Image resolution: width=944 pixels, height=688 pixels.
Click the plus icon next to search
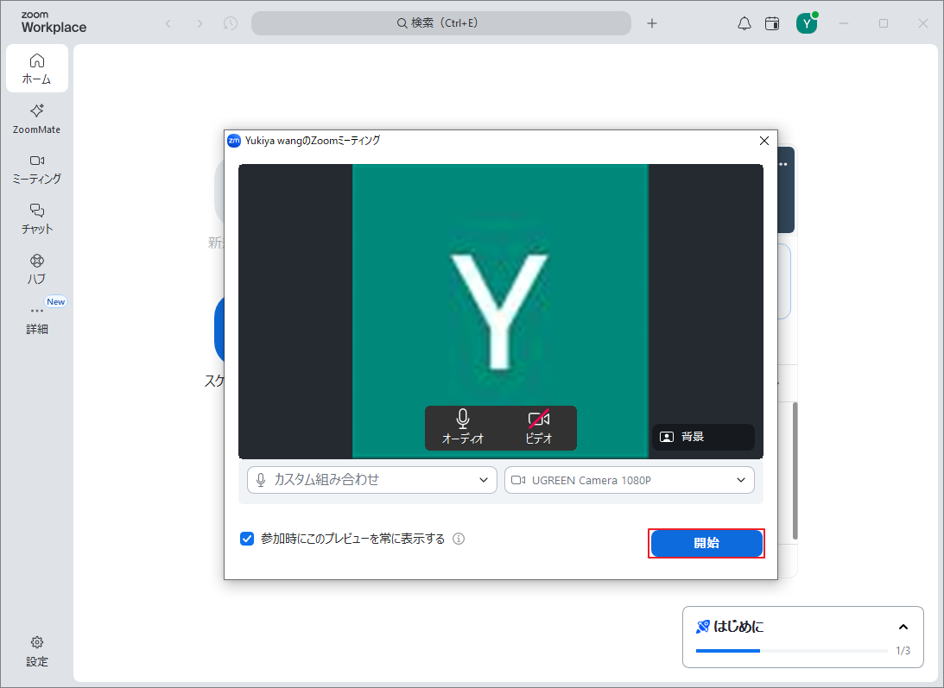[652, 23]
